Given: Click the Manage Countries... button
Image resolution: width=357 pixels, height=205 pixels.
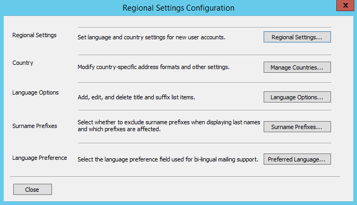Looking at the screenshot, I should click(x=297, y=67).
